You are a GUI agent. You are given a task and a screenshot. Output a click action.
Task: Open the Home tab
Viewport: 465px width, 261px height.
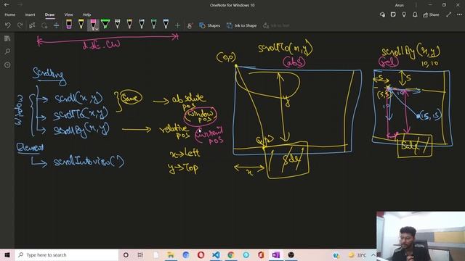tap(9, 14)
